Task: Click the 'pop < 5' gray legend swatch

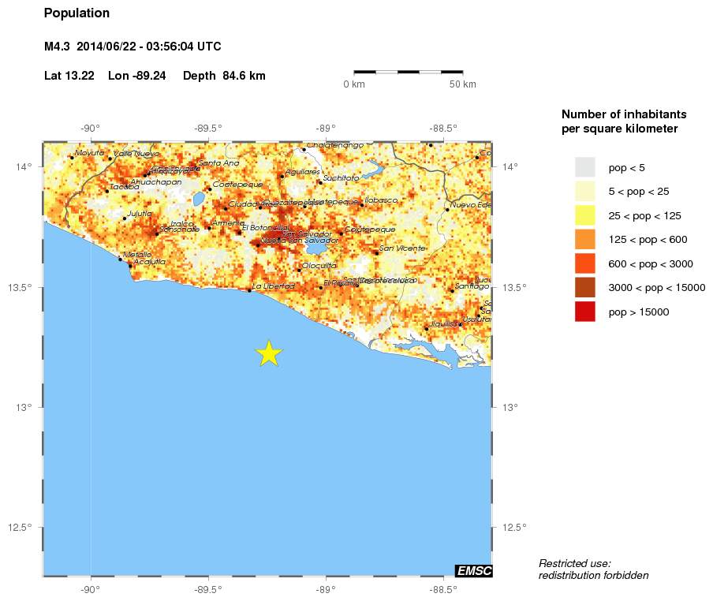Action: (584, 167)
